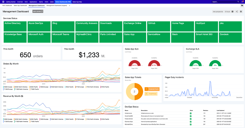This screenshot has height=128, width=245.
Task: Click the Business Apps name in DevOps table
Action: coord(129,121)
